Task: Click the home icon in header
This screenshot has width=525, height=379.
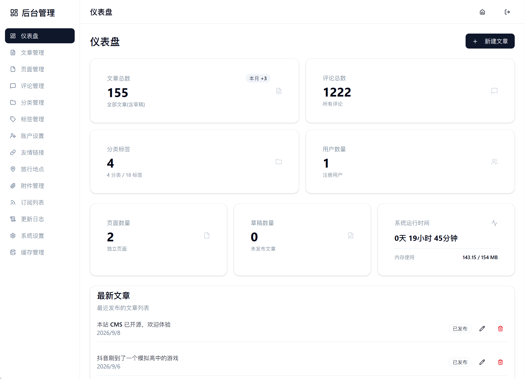Action: (482, 12)
